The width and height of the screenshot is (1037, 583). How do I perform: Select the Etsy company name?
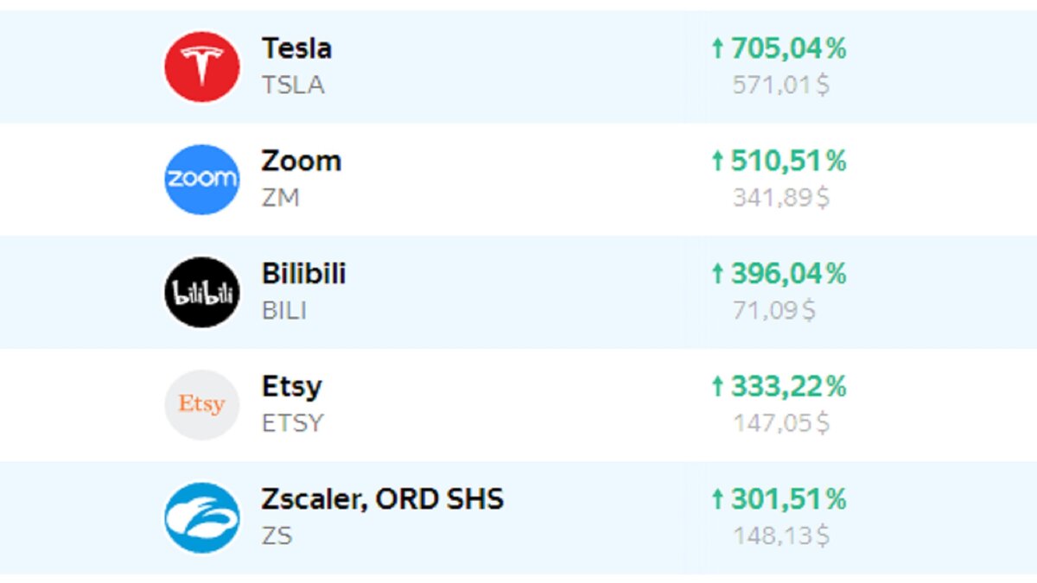[x=292, y=386]
